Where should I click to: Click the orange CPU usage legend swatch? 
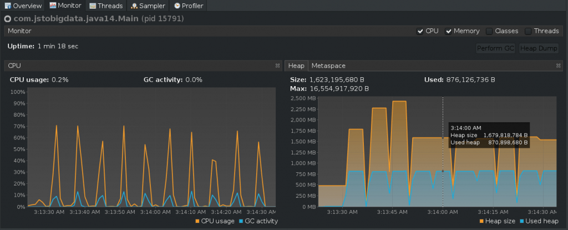tap(197, 221)
